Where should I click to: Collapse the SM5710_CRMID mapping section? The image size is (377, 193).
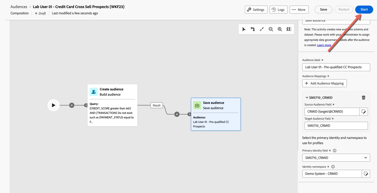(x=307, y=98)
